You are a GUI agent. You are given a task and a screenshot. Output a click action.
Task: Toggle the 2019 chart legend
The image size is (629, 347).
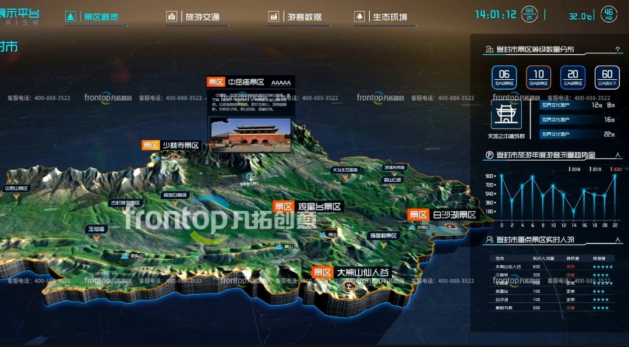596,169
